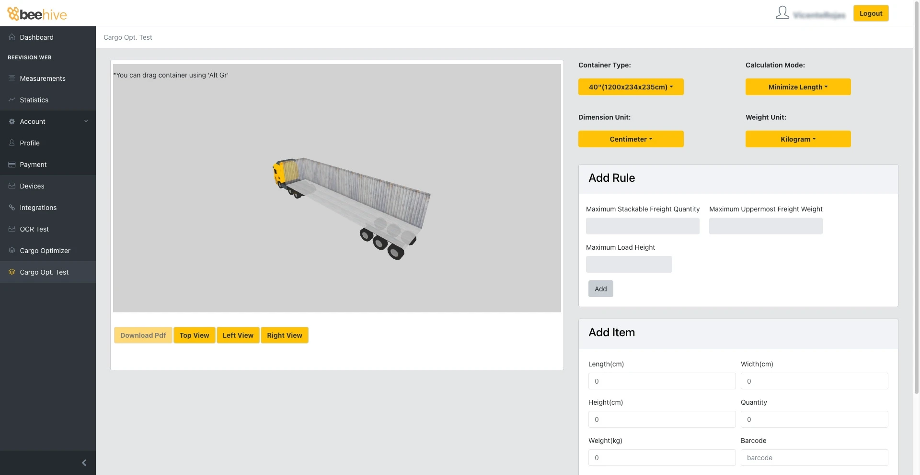
Task: Switch to Top View
Action: coord(194,335)
